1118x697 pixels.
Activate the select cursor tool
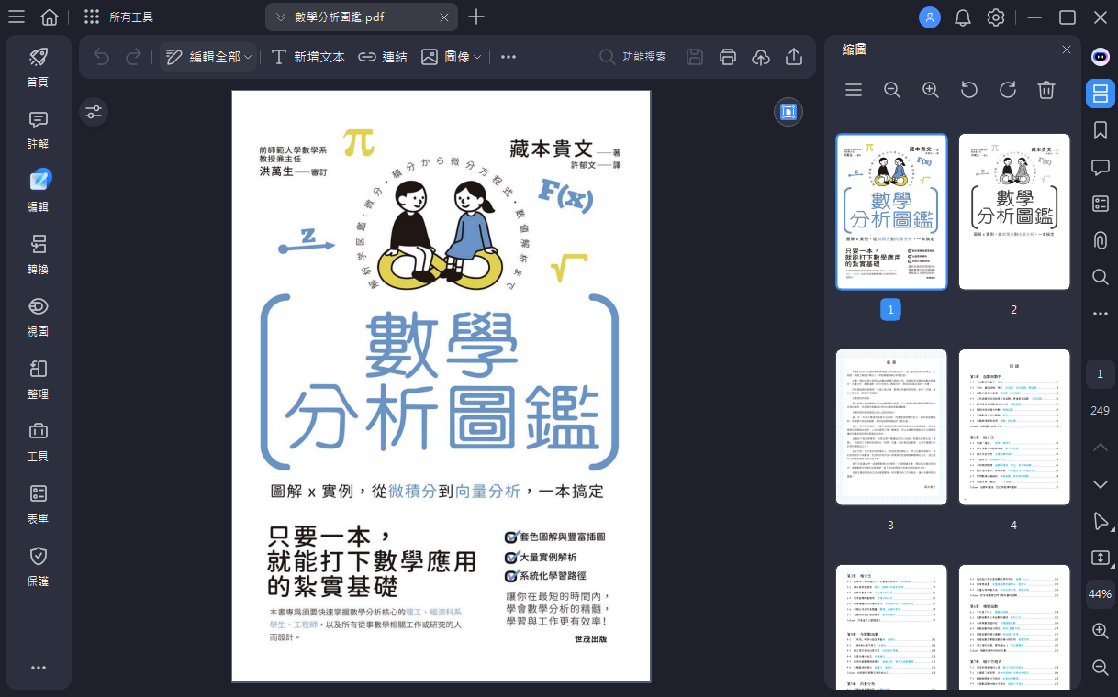[1101, 521]
